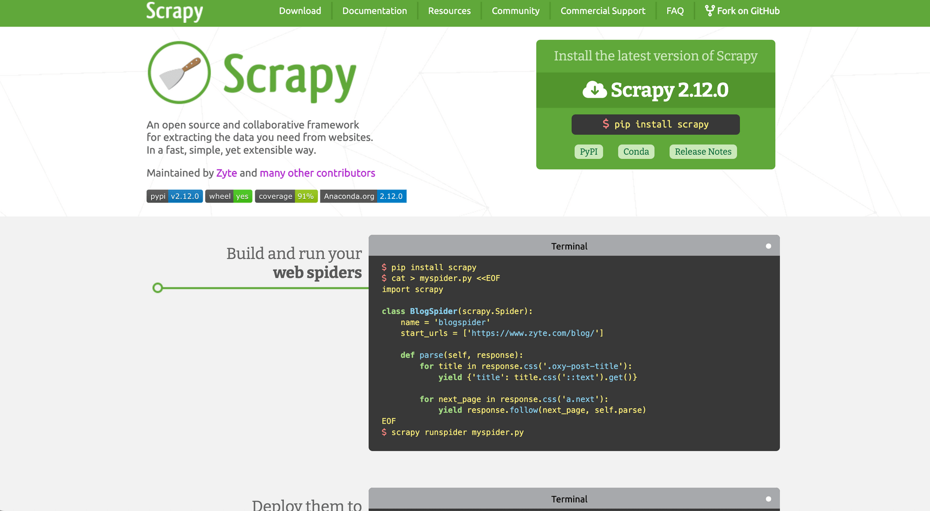The height and width of the screenshot is (511, 930).
Task: Click 'cat > myspider.py <<EOF' command
Action: (441, 278)
